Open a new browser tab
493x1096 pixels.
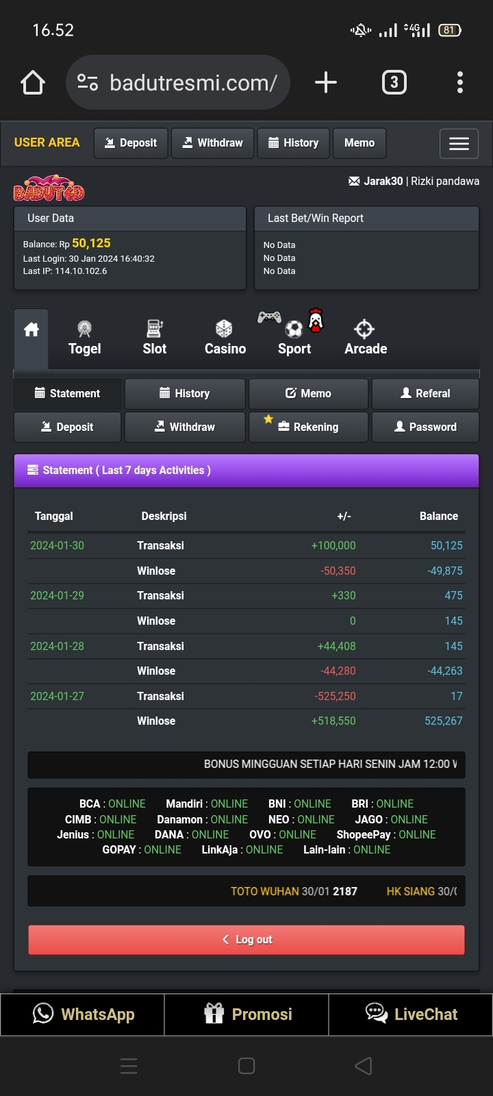[x=326, y=83]
